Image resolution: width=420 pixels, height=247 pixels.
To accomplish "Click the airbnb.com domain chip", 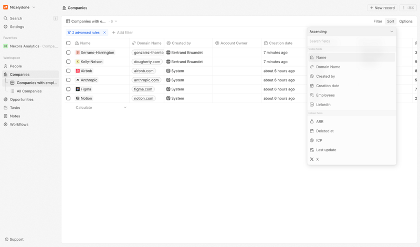I will click(143, 71).
